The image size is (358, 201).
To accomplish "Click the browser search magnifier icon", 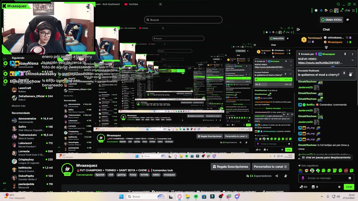I will [x=338, y=4].
